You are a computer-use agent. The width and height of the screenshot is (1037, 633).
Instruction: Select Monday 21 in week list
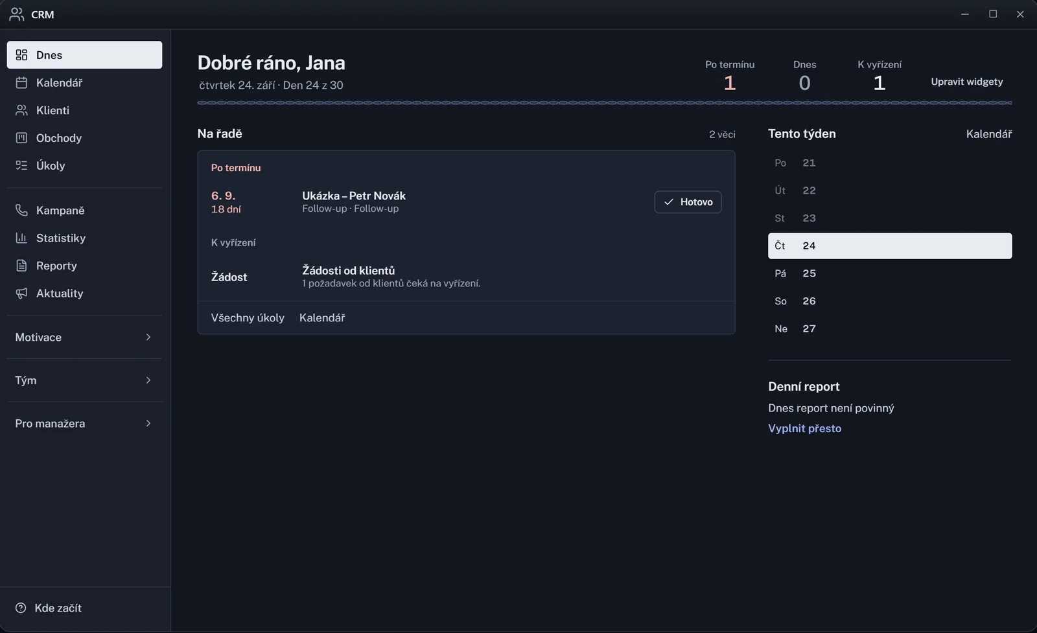pyautogui.click(x=890, y=163)
